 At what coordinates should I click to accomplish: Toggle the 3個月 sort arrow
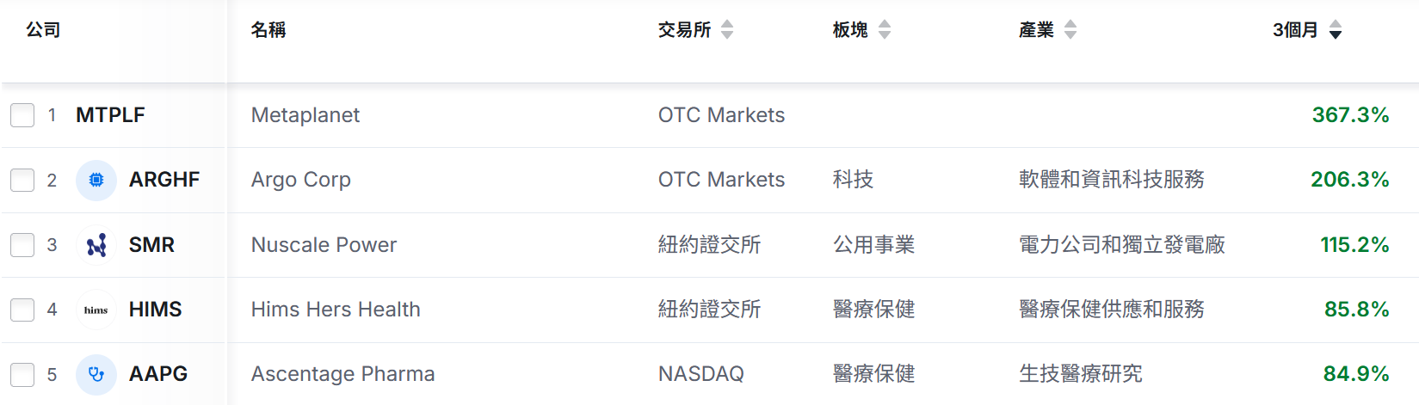1336,30
